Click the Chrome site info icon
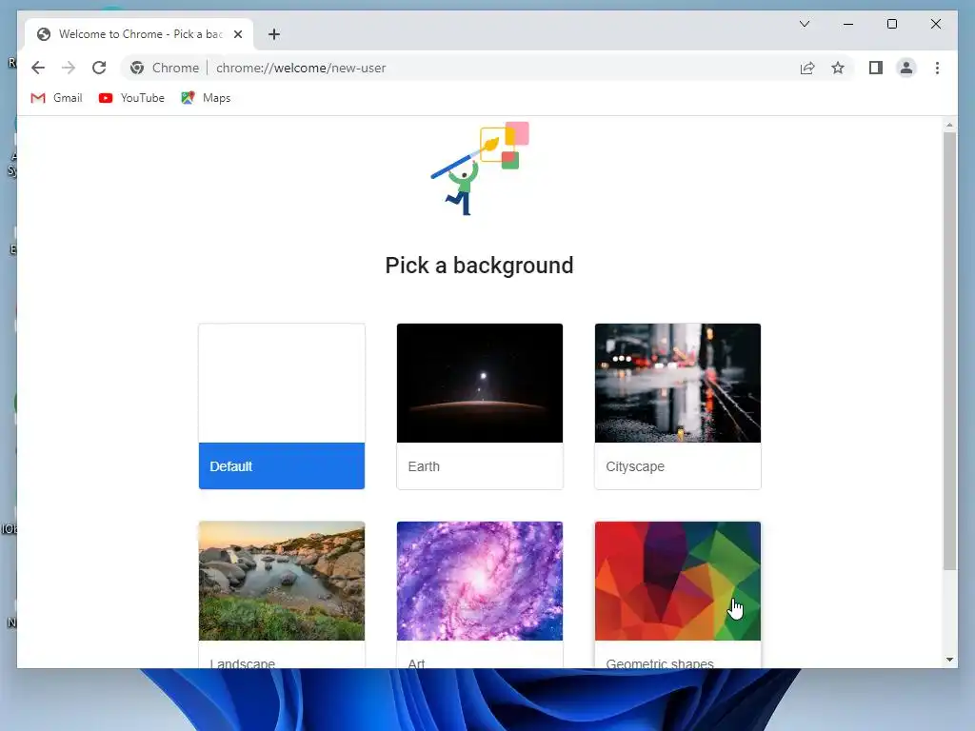 pyautogui.click(x=137, y=68)
